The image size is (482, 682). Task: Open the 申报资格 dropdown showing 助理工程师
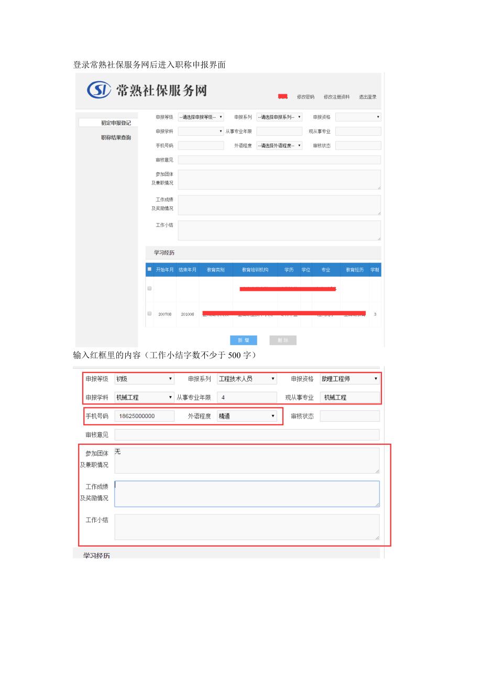349,379
